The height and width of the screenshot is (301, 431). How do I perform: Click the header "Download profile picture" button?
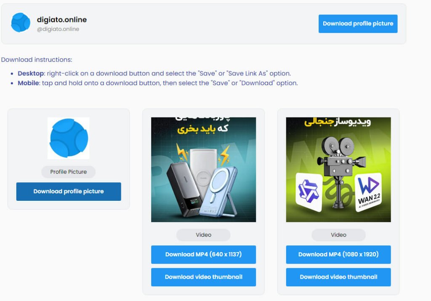358,24
